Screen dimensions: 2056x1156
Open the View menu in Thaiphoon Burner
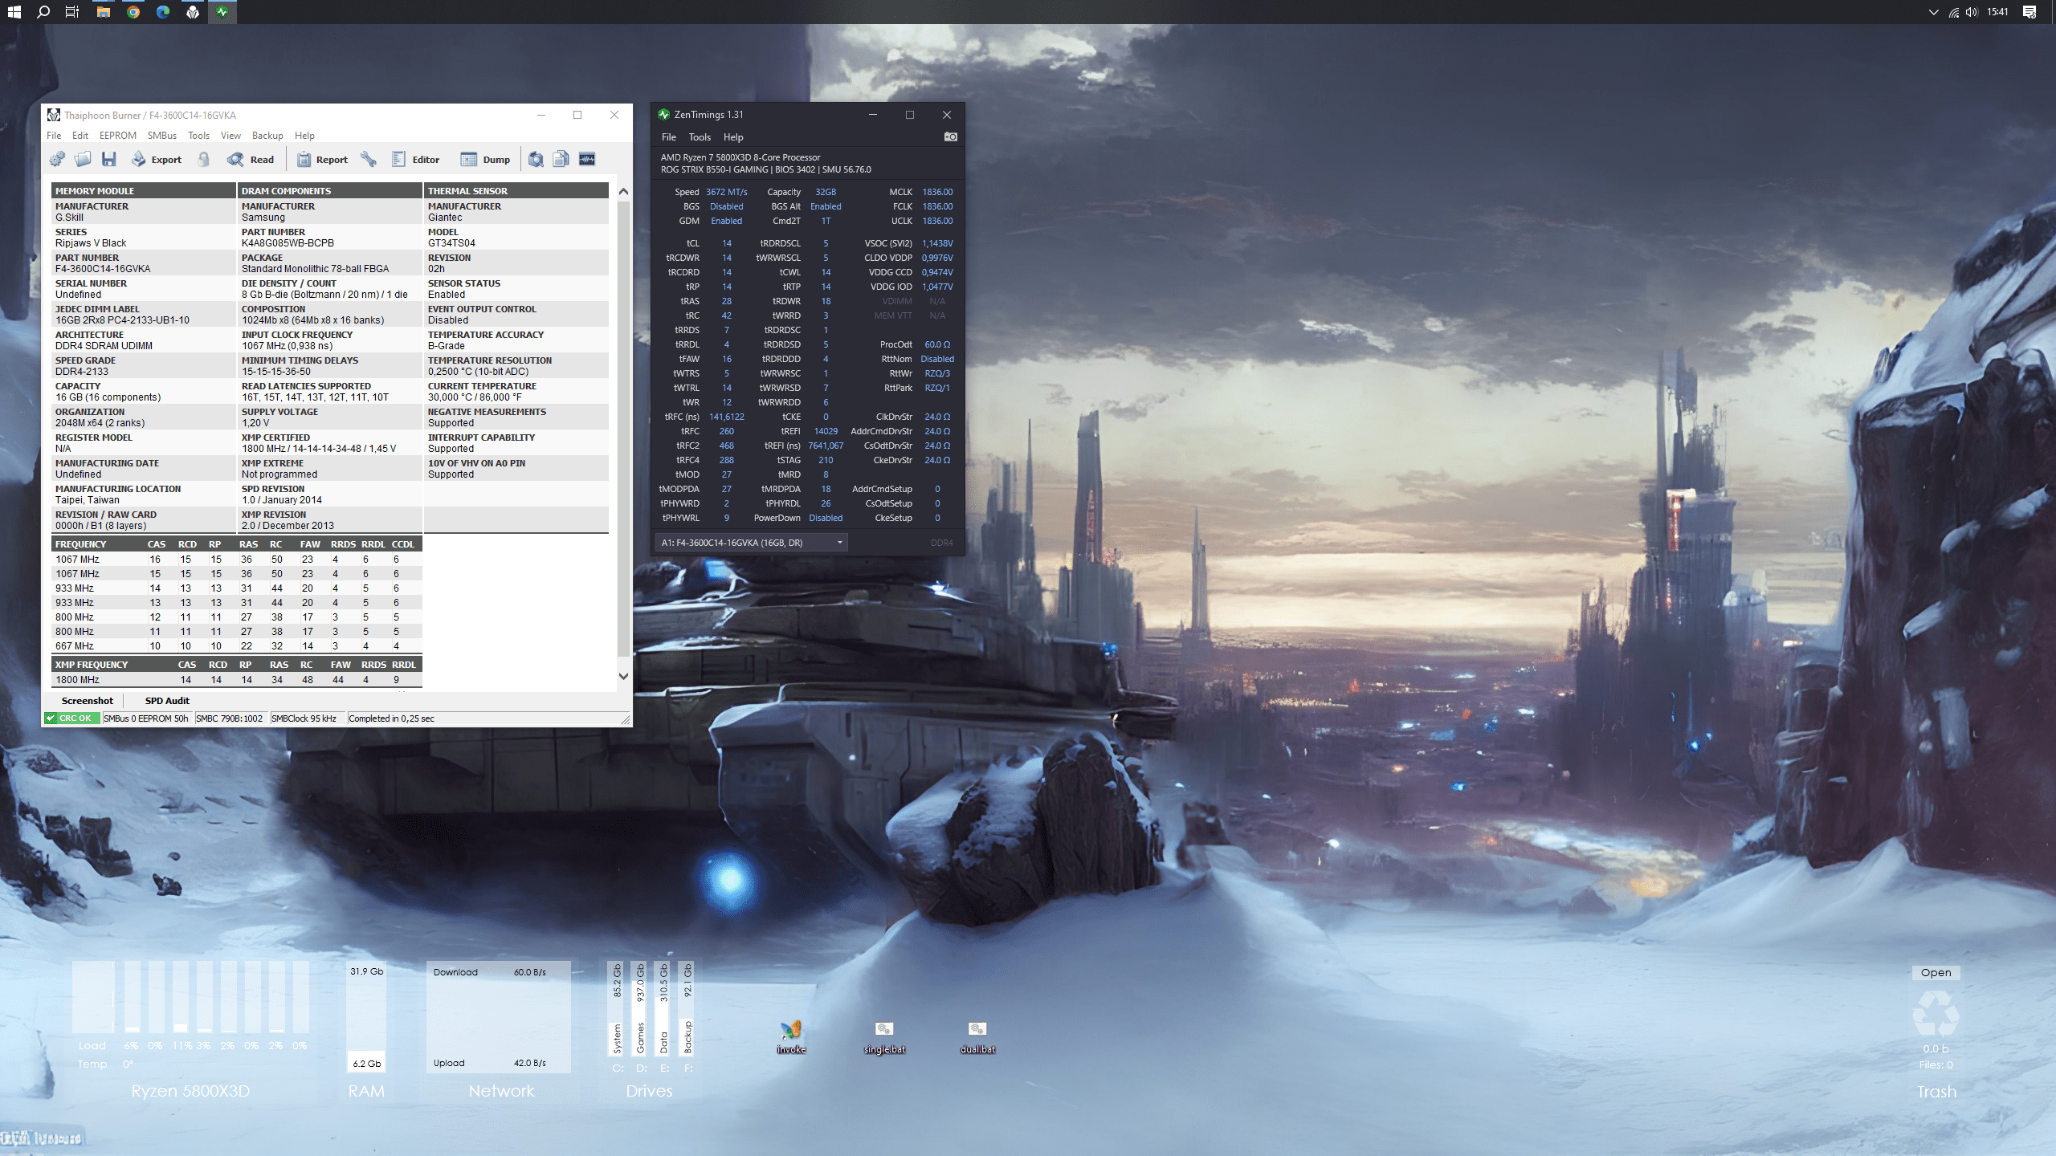click(x=230, y=136)
